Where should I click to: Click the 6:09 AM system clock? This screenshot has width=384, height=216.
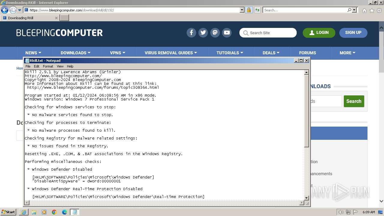[x=369, y=212]
